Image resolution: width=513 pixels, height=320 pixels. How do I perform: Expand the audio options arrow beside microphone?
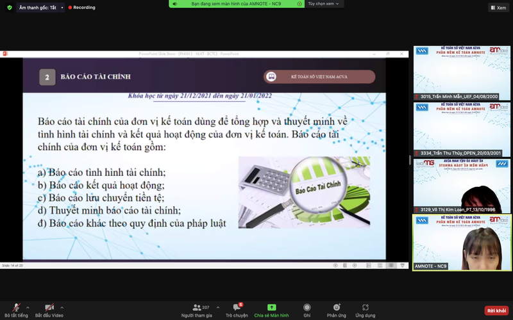tap(26, 305)
